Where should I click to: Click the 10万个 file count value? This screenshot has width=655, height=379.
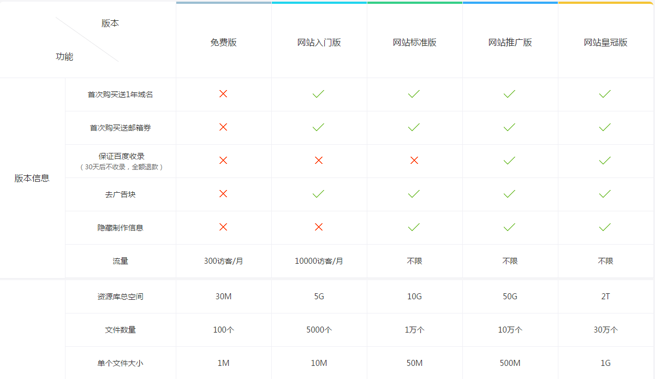click(510, 330)
